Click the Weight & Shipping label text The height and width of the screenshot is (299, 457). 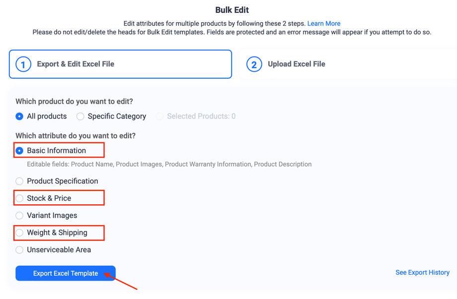[57, 233]
